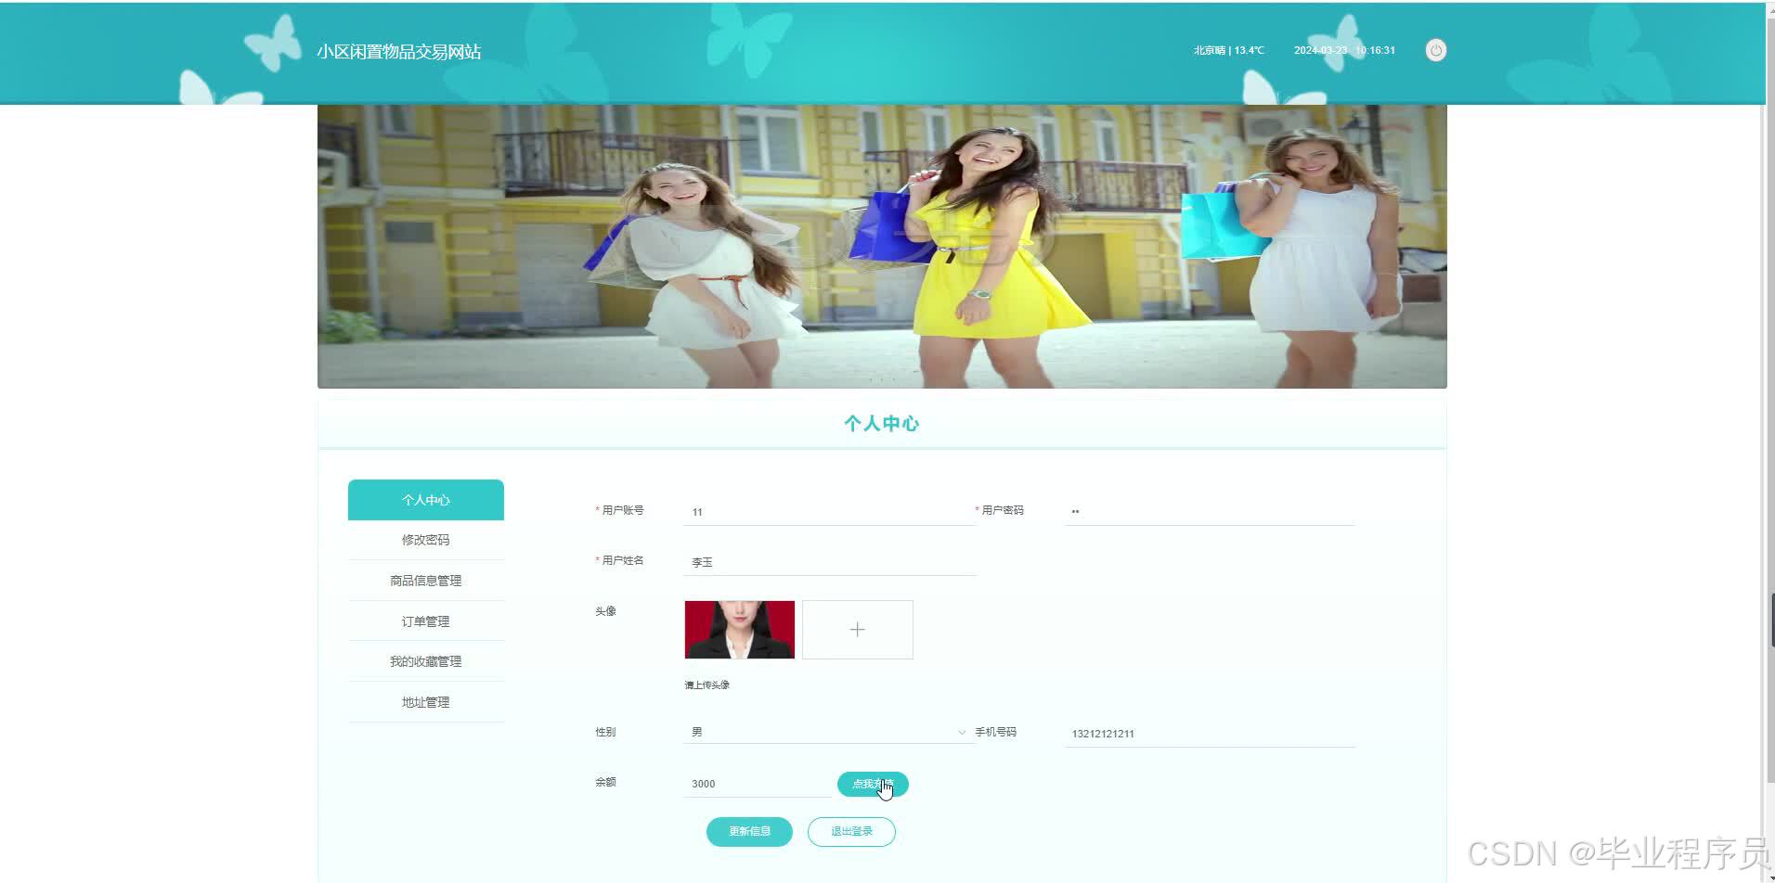This screenshot has width=1775, height=883.
Task: Click the 更新信息 button
Action: pos(749,831)
